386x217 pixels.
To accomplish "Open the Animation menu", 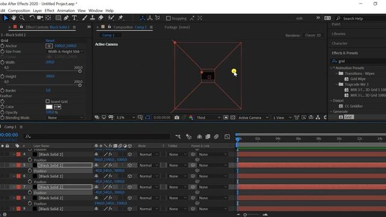I will (x=66, y=11).
